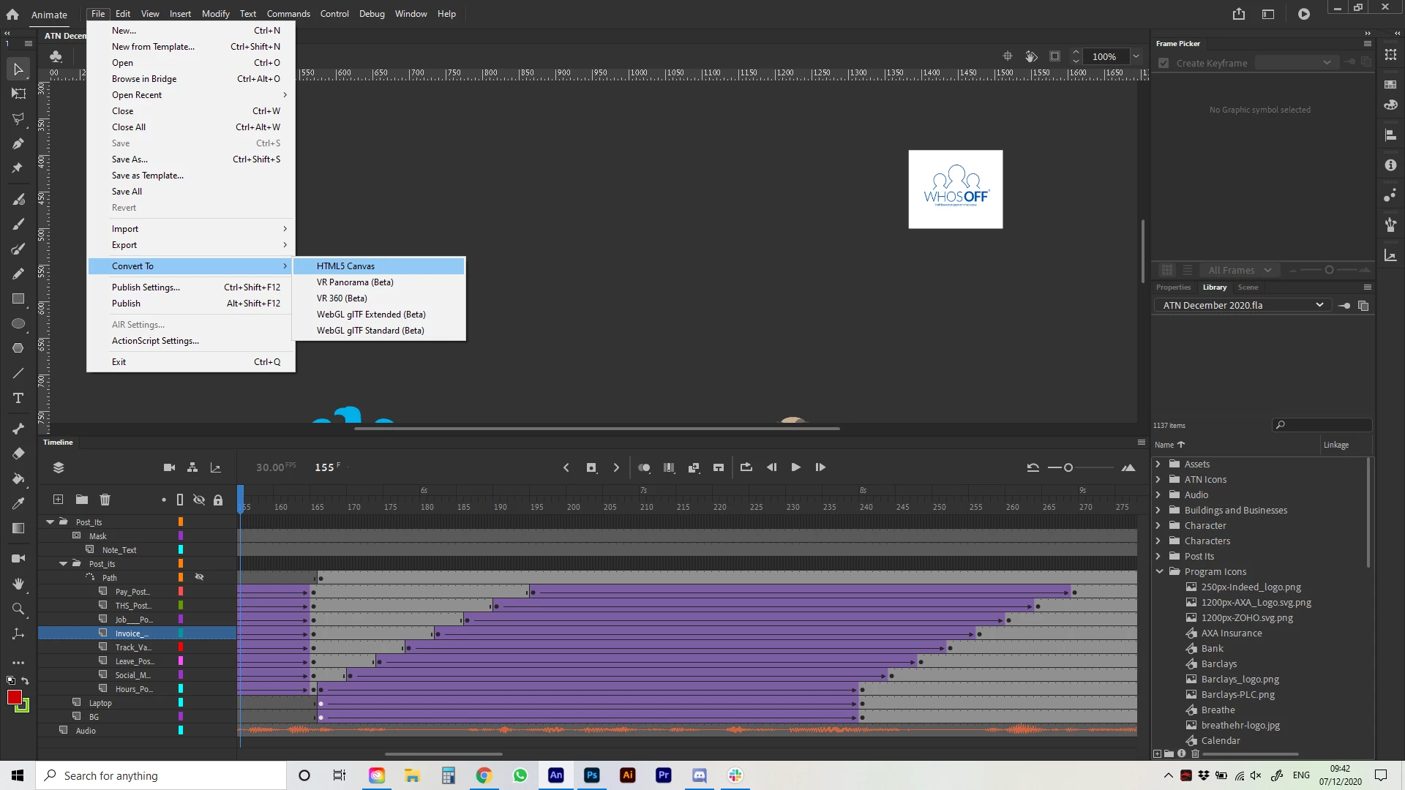Screen dimensions: 1405x790
Task: Select the Line tool
Action: (x=18, y=373)
